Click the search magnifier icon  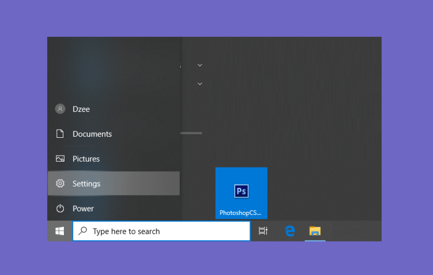click(83, 231)
